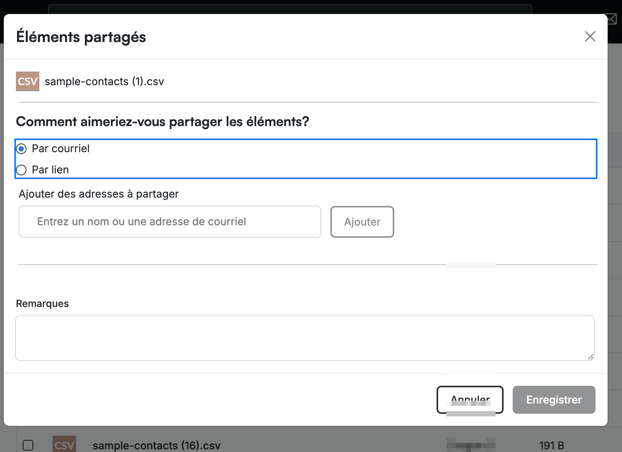Click the 191 B file size value
Viewport: 622px width, 452px height.
(x=552, y=446)
